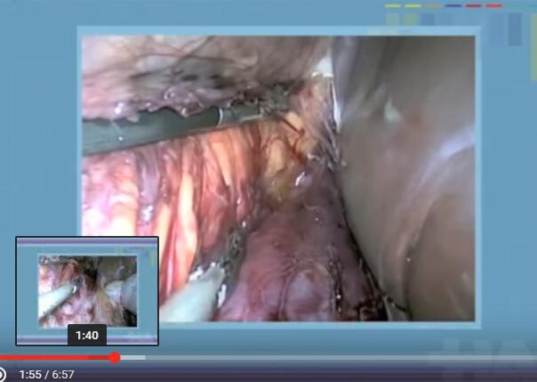Click the 1:40 preview timestamp label
Viewport: 537px width, 382px height.
87,335
